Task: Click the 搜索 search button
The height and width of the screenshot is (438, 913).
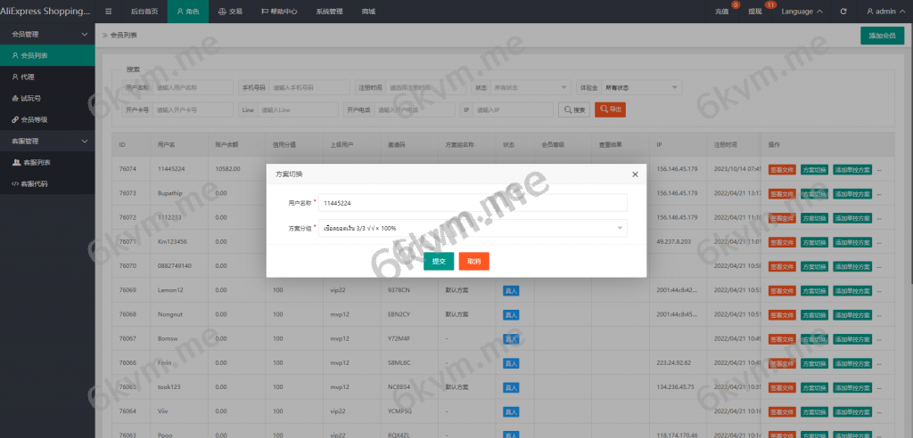Action: [x=574, y=109]
